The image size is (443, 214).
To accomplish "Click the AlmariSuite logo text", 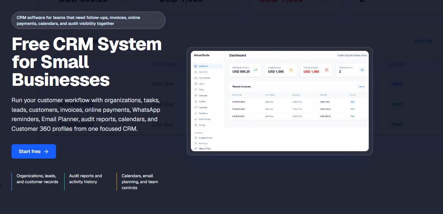I will pyautogui.click(x=201, y=55).
